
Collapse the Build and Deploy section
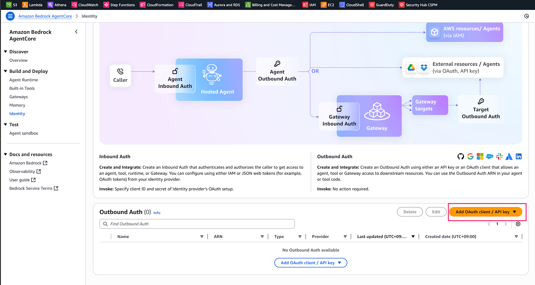click(x=6, y=71)
